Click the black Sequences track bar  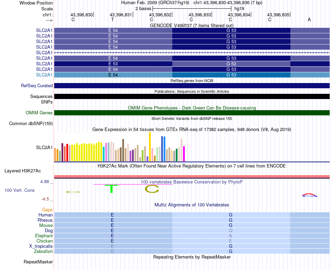click(x=192, y=97)
